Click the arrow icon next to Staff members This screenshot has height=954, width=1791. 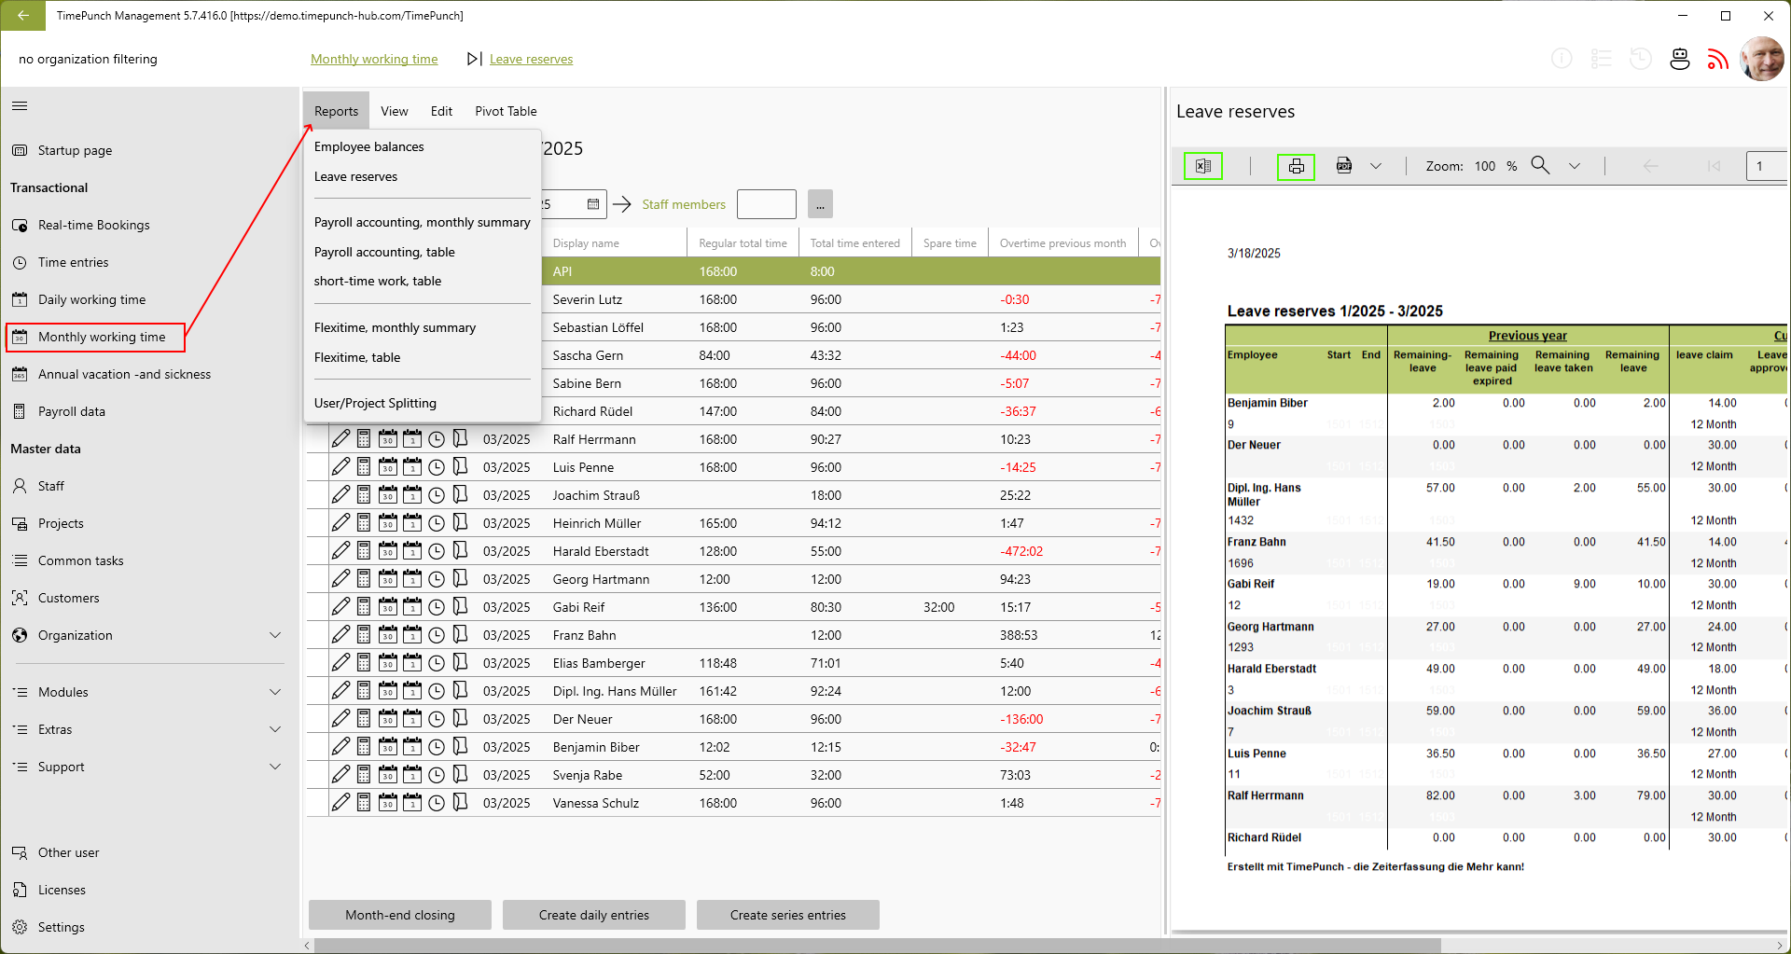622,204
